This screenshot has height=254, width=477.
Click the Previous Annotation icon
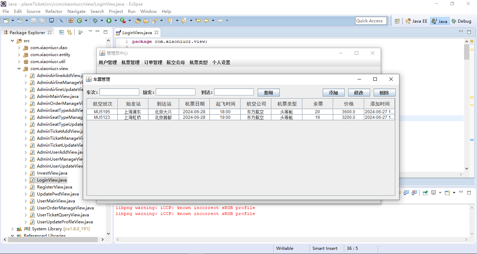coord(184,21)
